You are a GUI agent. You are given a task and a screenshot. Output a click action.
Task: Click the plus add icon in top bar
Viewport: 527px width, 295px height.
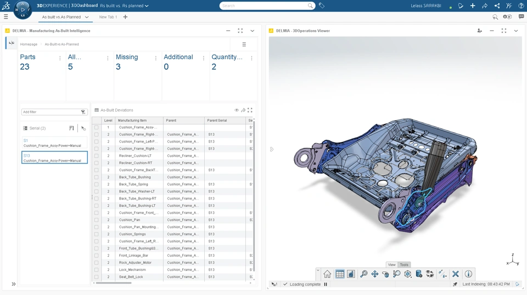tap(473, 5)
